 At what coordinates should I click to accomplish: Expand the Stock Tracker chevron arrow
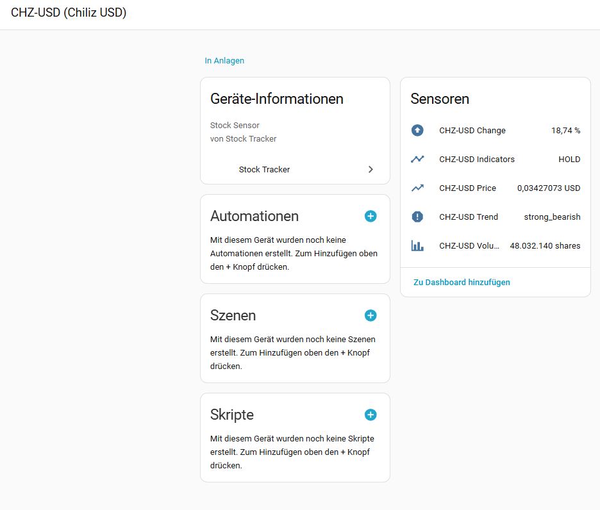(371, 170)
